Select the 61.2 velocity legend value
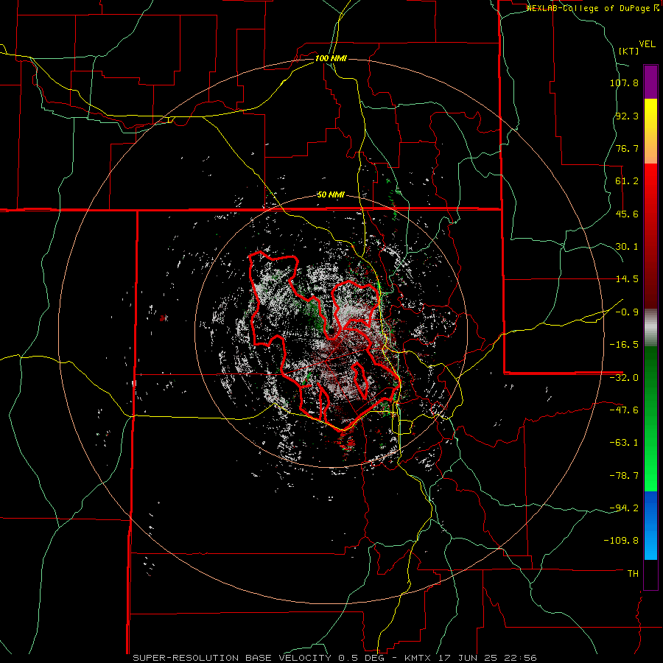This screenshot has width=663, height=663. coord(627,181)
